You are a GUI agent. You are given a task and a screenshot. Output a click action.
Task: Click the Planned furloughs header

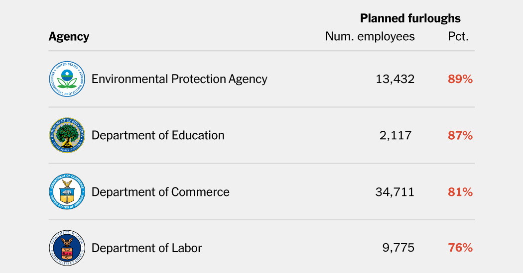(410, 18)
